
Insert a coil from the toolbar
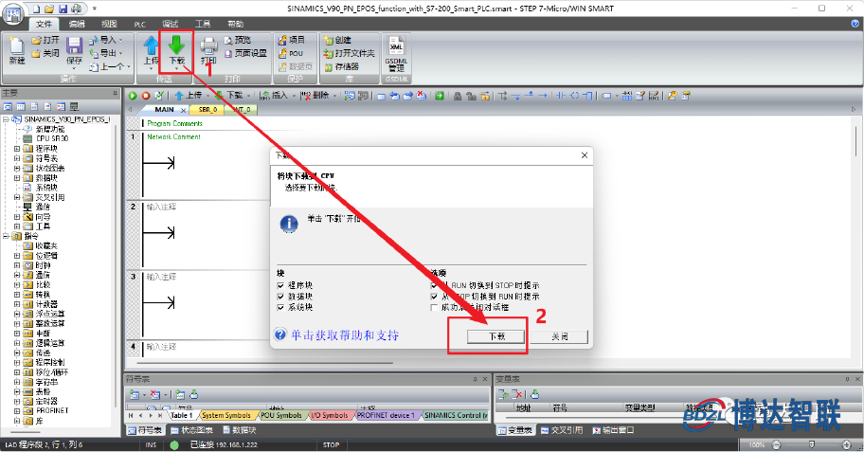[574, 96]
